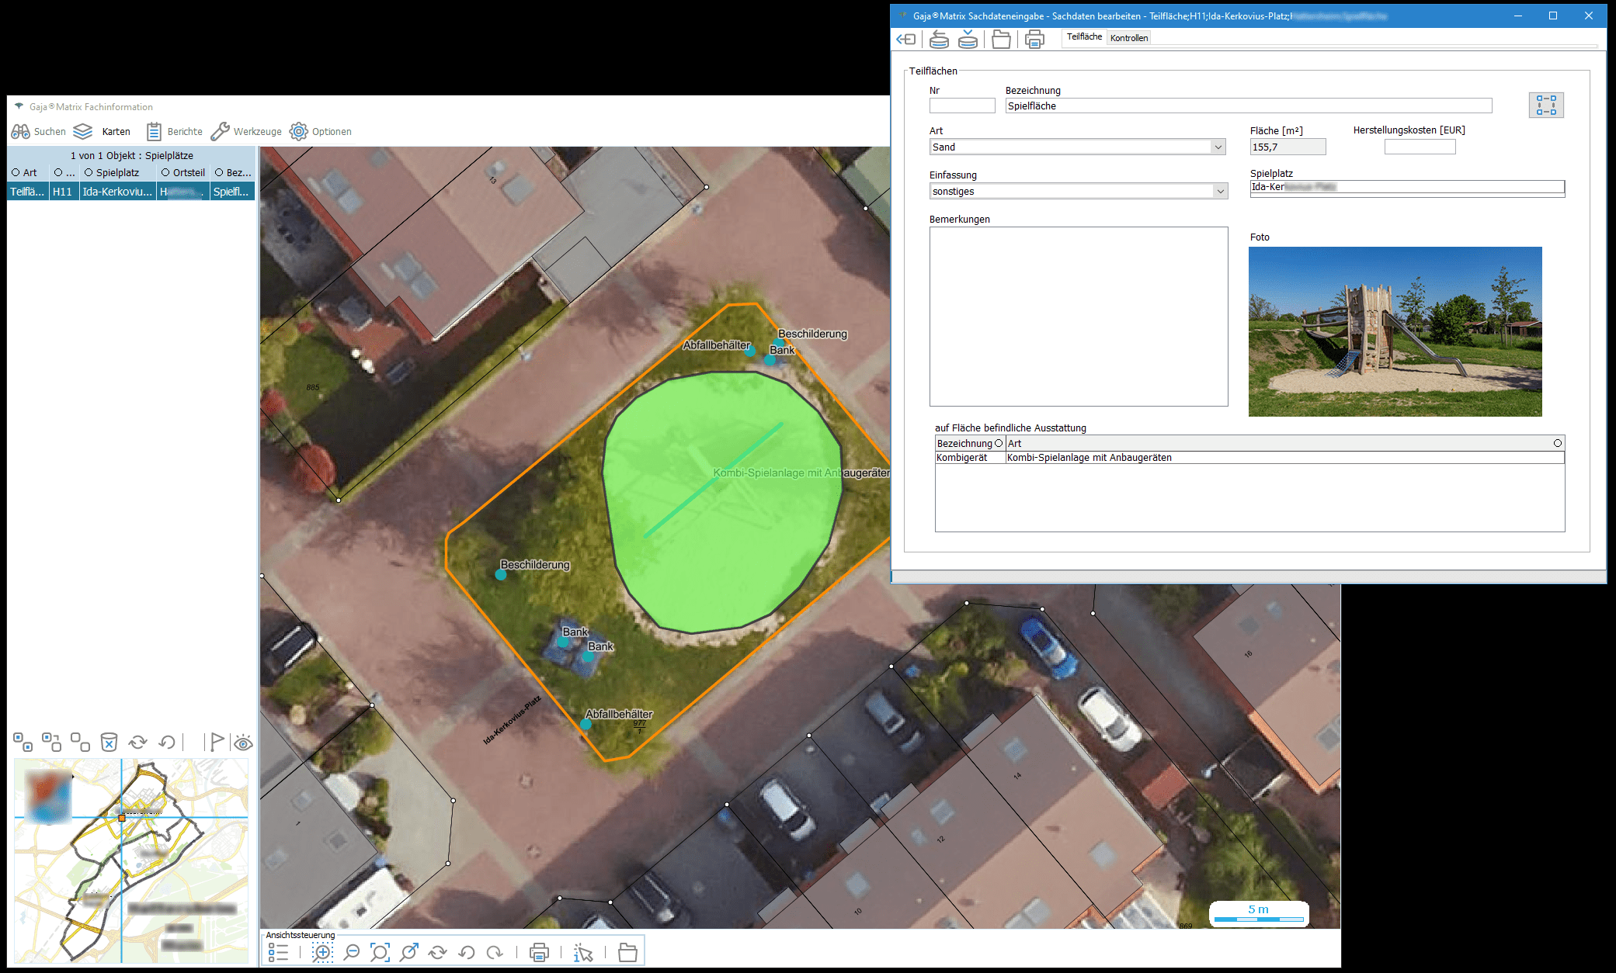Switch to the Kontrollen tab
This screenshot has height=973, width=1616.
[x=1128, y=38]
